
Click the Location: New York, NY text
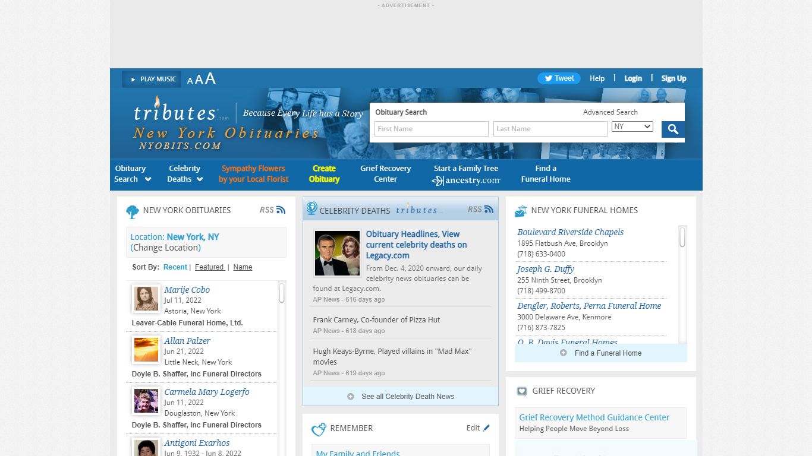pyautogui.click(x=175, y=237)
